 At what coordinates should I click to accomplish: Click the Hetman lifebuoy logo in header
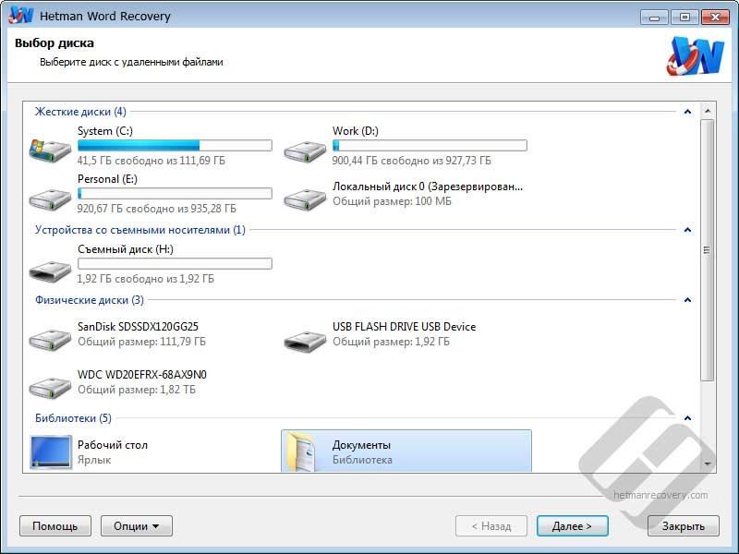point(696,55)
